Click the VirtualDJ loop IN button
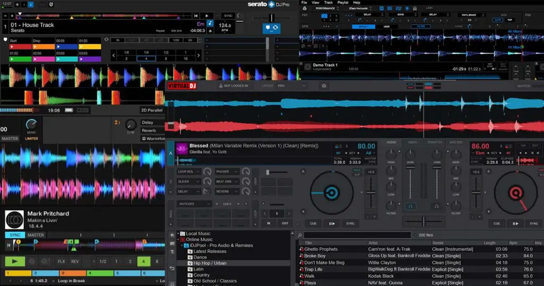 [x=268, y=223]
